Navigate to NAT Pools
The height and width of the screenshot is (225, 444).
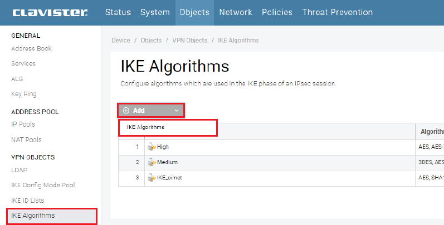tap(26, 139)
